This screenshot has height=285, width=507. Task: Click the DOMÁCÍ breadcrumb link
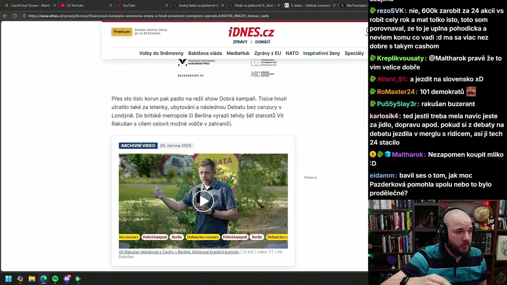(263, 42)
